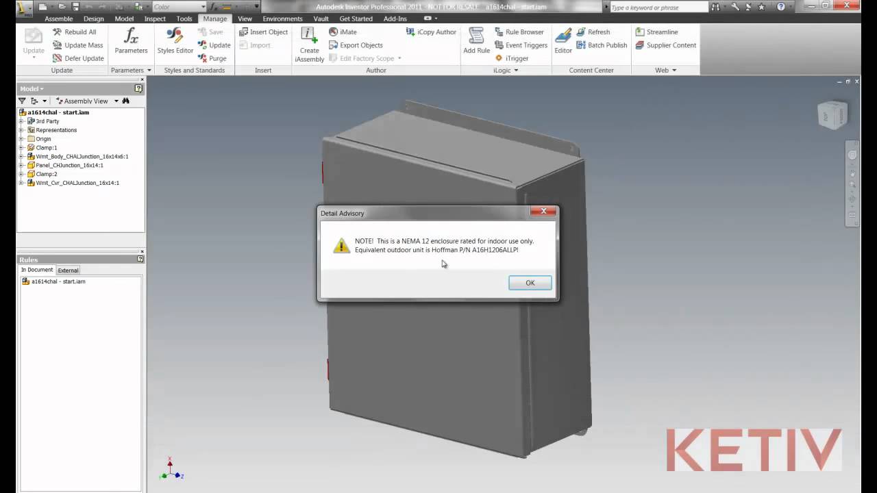The width and height of the screenshot is (877, 493).
Task: Select the In Document rules tab
Action: (36, 270)
